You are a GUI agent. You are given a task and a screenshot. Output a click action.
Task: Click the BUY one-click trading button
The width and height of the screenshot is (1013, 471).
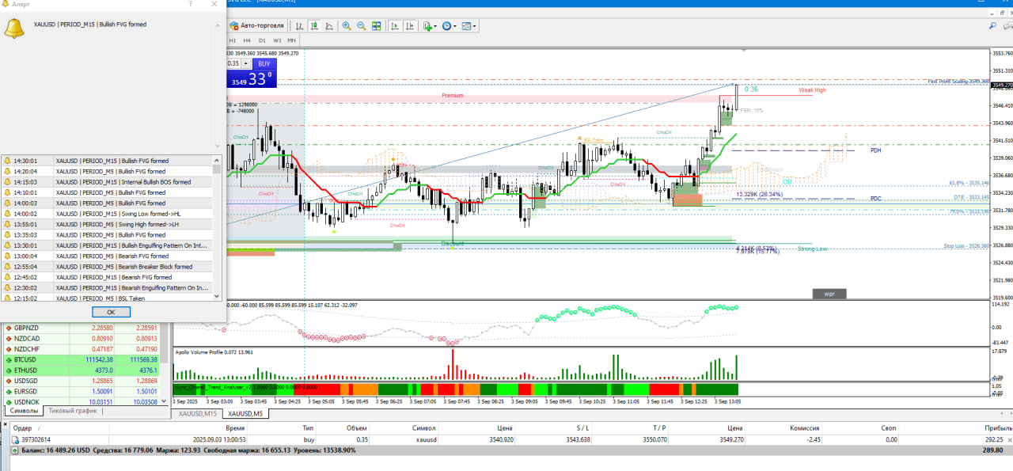tap(264, 63)
